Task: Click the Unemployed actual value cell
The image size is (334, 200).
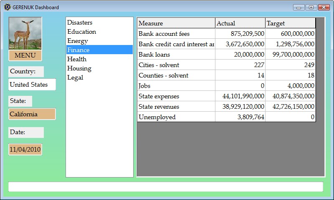Action: [240, 117]
